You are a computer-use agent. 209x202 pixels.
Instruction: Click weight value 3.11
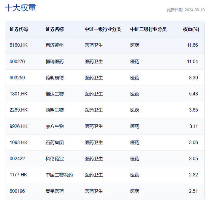[x=193, y=126]
